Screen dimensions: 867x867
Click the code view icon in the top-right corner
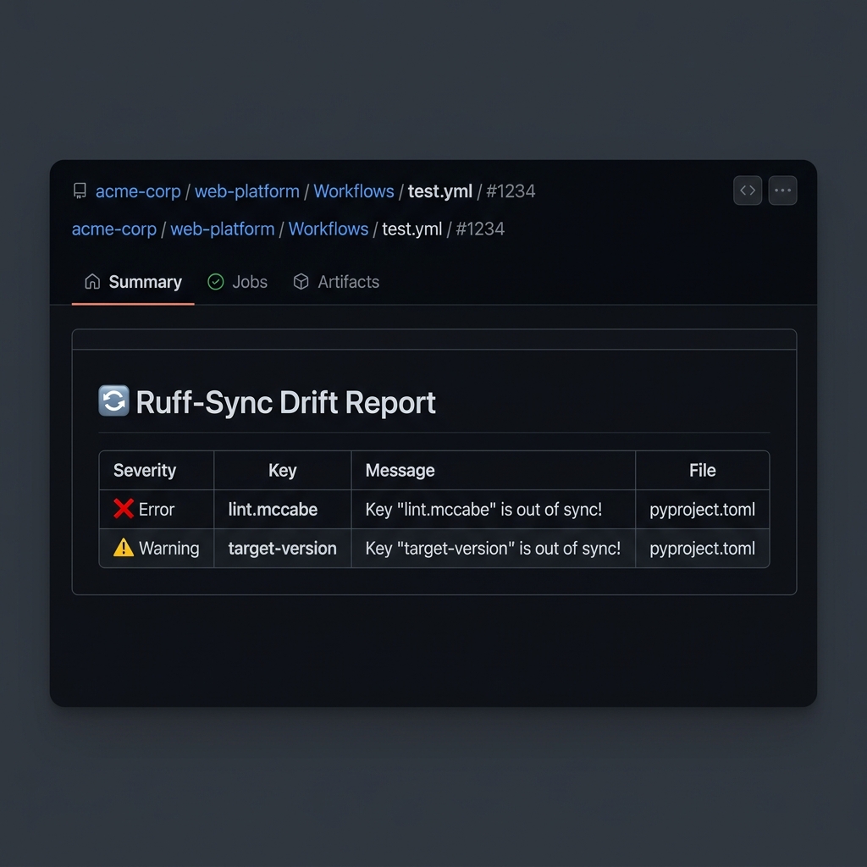coord(748,191)
